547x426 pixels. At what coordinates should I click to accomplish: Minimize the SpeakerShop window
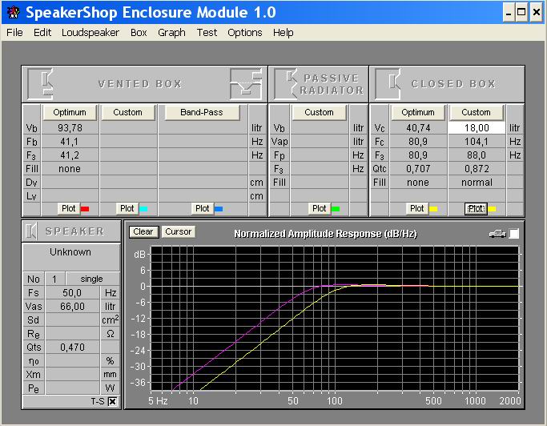click(509, 12)
